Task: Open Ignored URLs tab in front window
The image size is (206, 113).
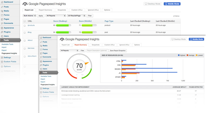Action: click(124, 45)
